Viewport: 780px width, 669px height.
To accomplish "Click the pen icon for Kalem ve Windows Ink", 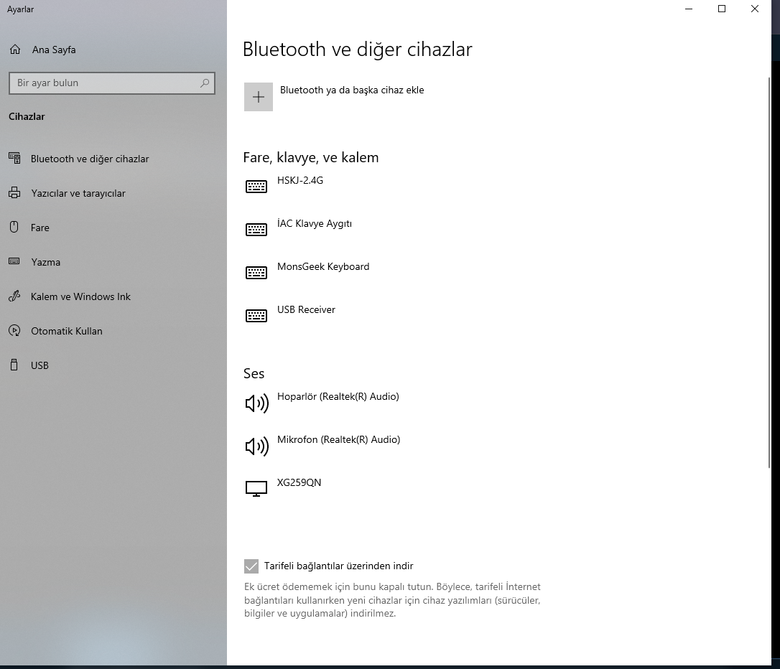I will (14, 296).
